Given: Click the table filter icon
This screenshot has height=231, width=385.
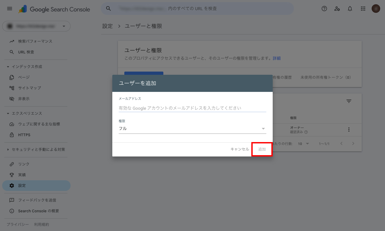Looking at the screenshot, I should click(349, 101).
